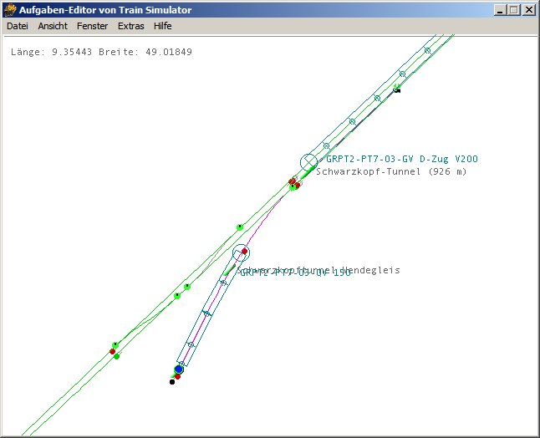Open the Ansicht menu
The width and height of the screenshot is (540, 438).
(53, 26)
